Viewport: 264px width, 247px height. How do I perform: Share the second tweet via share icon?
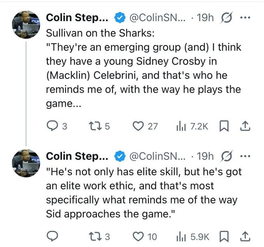(x=245, y=236)
